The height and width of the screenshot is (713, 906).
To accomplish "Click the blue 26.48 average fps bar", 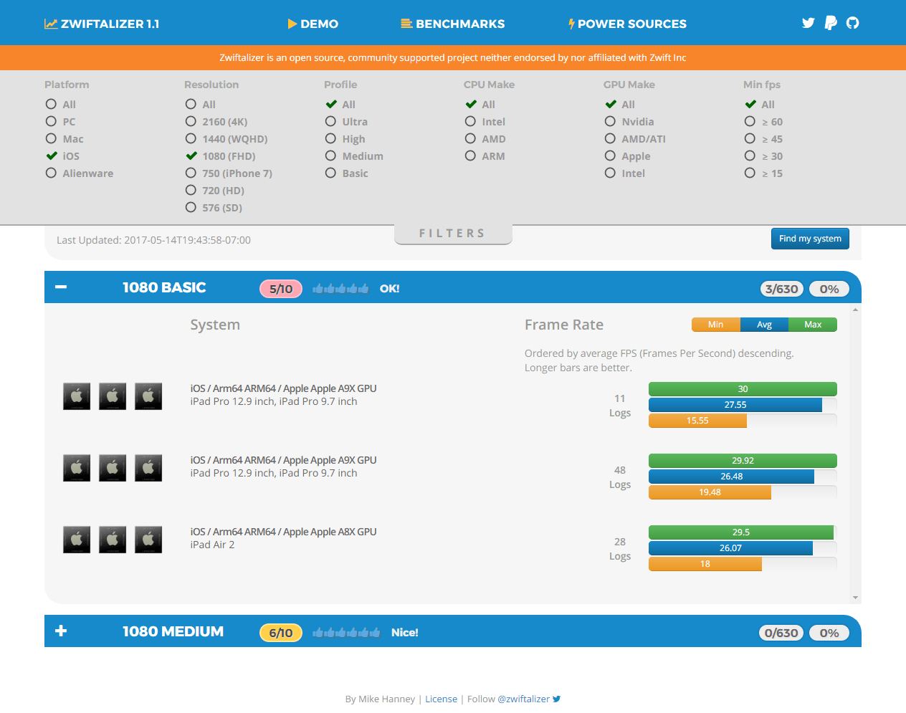I will 731,477.
